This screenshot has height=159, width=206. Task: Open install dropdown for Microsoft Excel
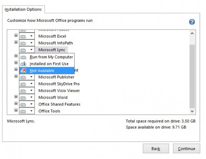[x=27, y=36]
